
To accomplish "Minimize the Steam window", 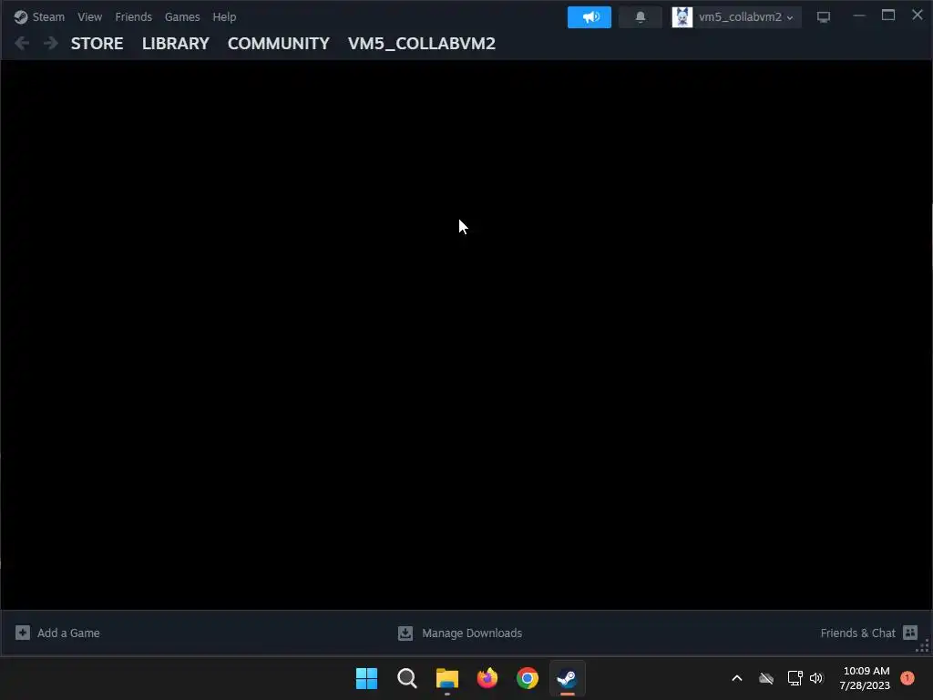I will pyautogui.click(x=858, y=15).
